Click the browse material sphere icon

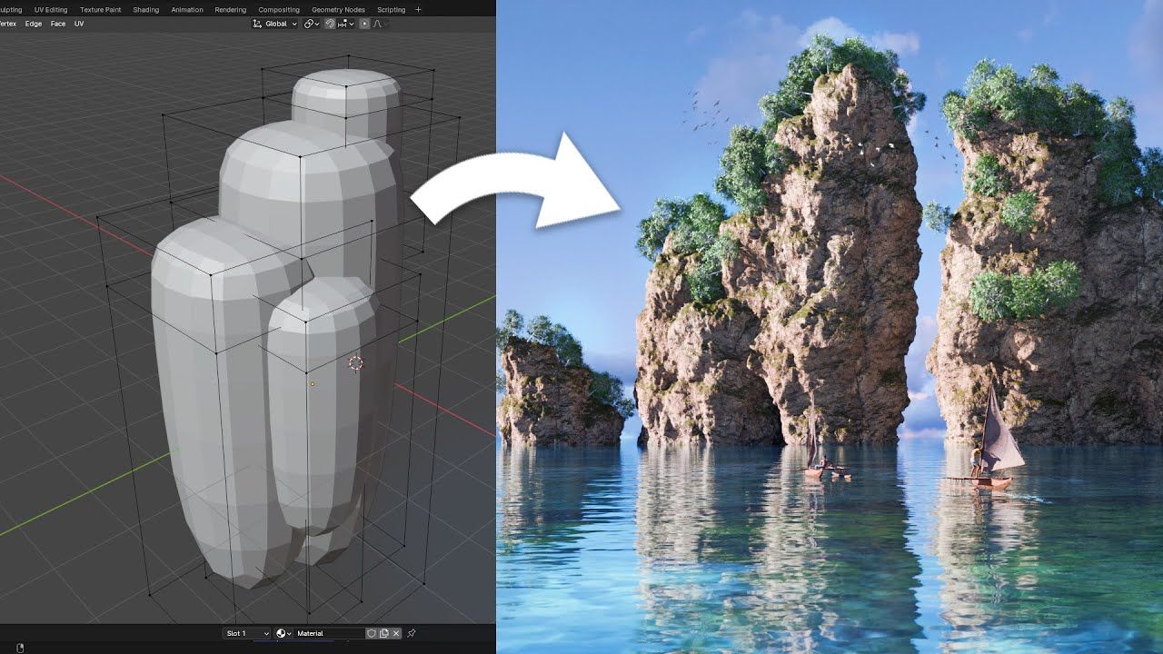(x=282, y=633)
